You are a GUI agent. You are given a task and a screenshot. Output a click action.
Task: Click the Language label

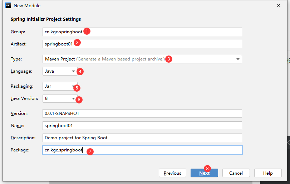point(21,71)
